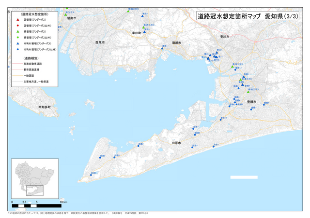Select the 田原1 blue circle marker
This screenshot has height=218, width=310.
tap(214, 147)
